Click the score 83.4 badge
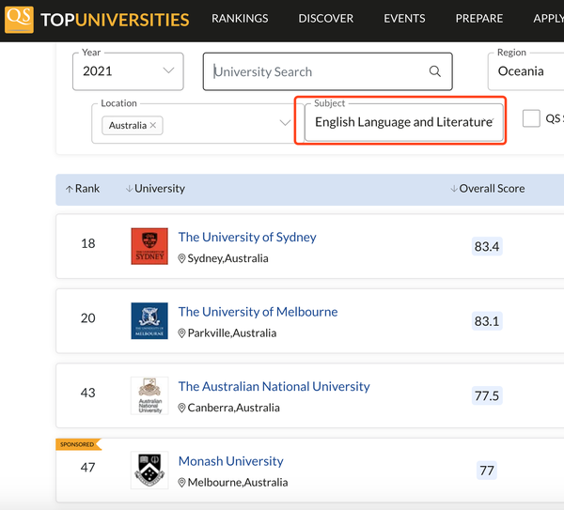The height and width of the screenshot is (510, 564). [x=487, y=247]
